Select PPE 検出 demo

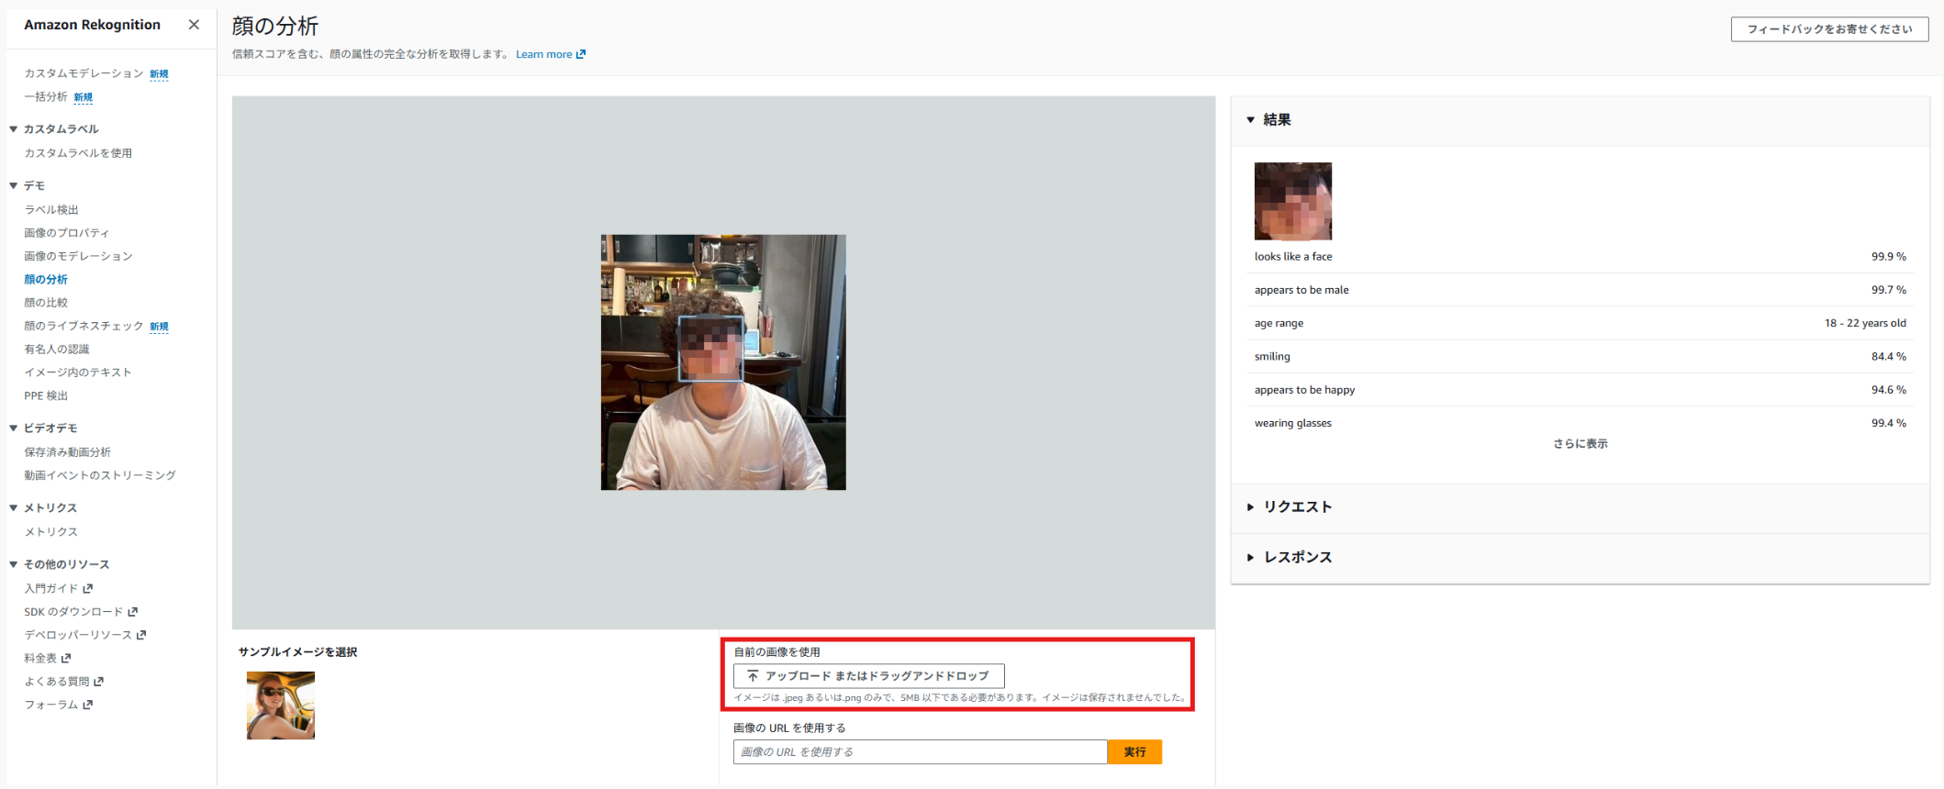[x=46, y=395]
